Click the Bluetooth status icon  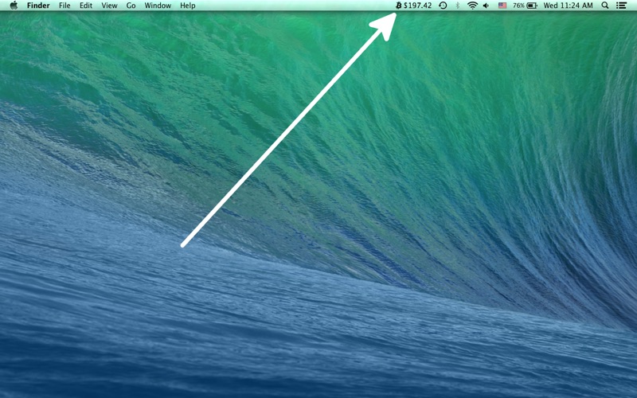(458, 6)
